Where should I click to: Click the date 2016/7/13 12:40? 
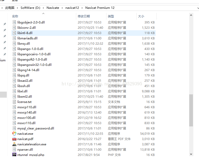[90, 113]
